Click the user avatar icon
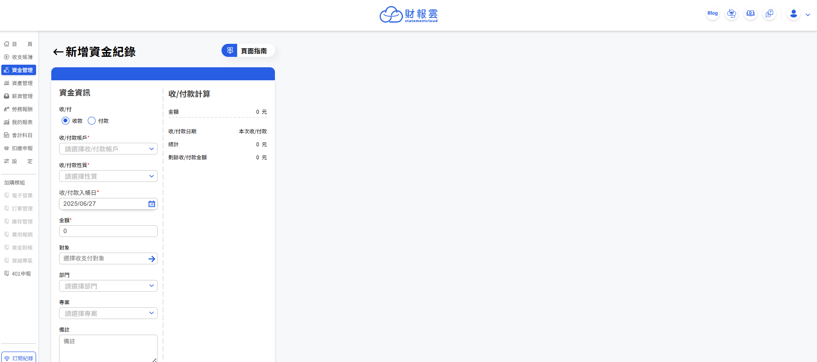Viewport: 817px width, 362px height. coord(794,14)
